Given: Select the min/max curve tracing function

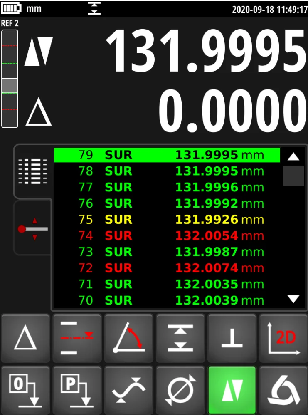Looking at the screenshot, I should tap(128, 390).
